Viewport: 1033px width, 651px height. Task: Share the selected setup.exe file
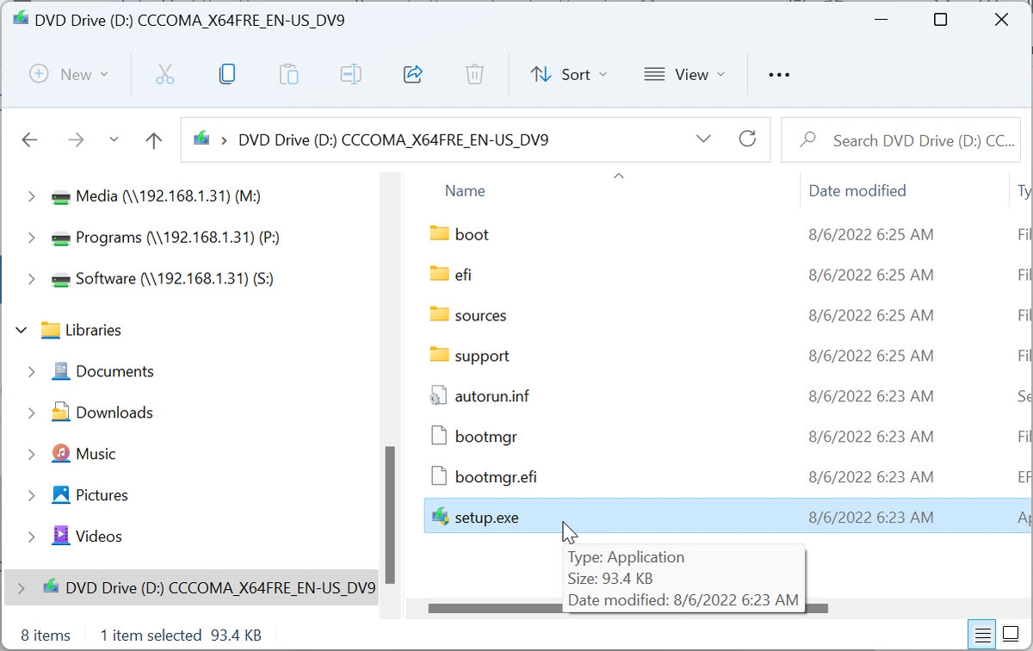pyautogui.click(x=412, y=74)
